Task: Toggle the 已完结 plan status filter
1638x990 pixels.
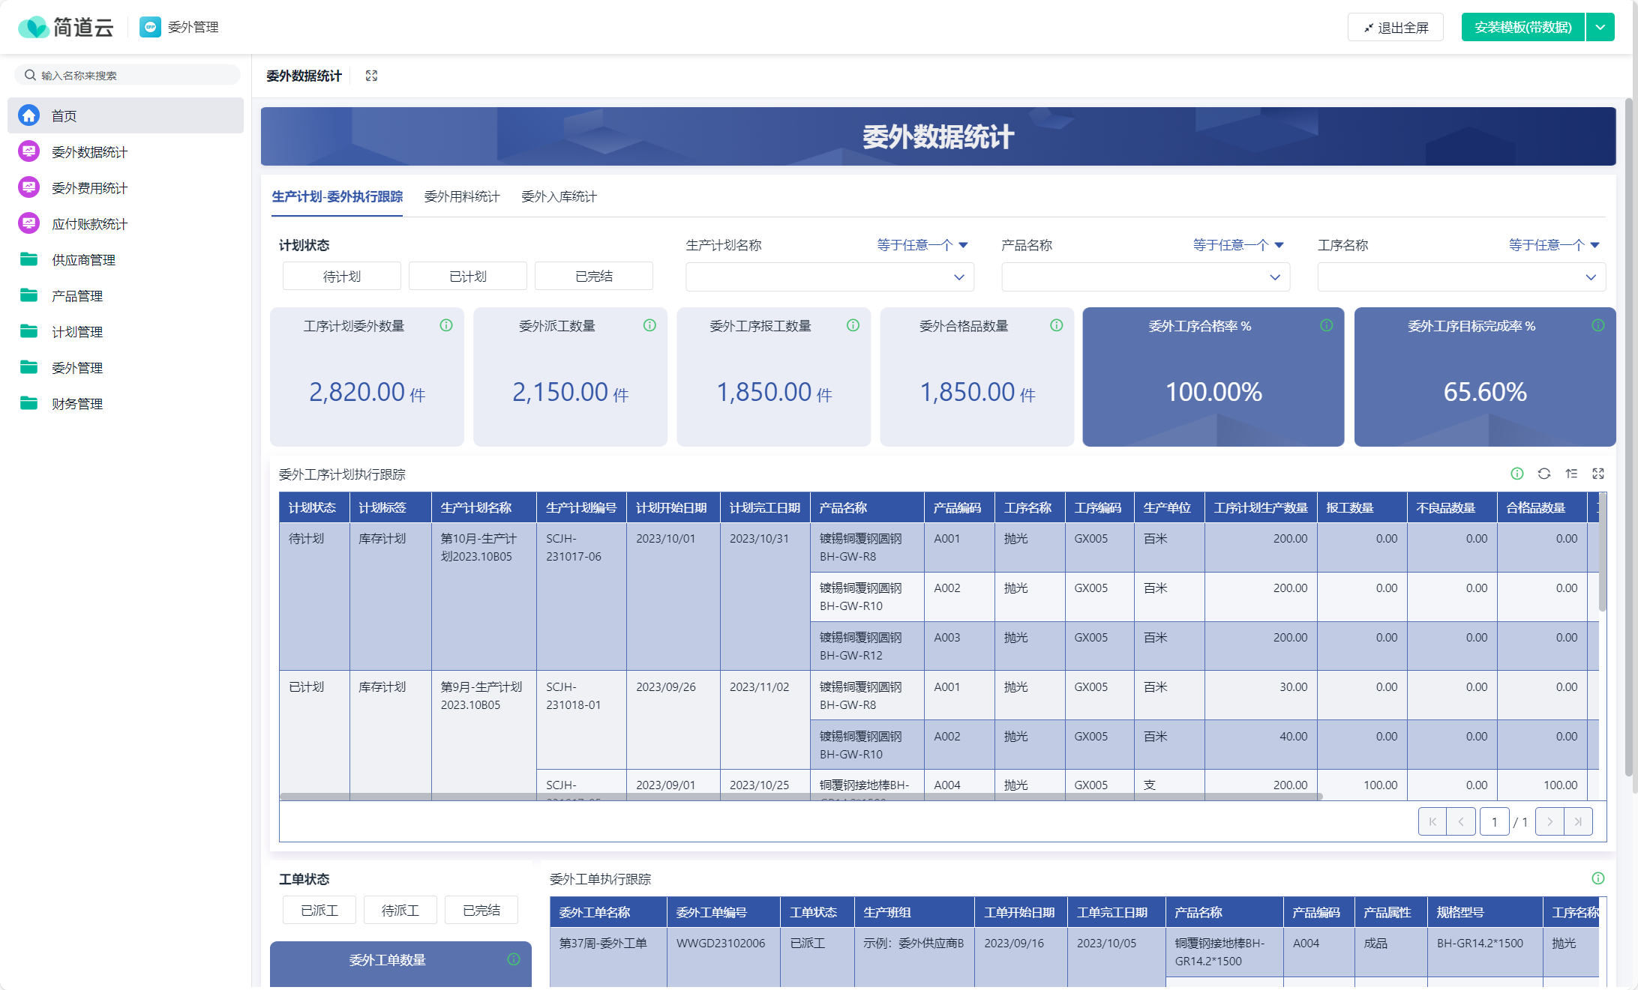Action: (x=593, y=277)
